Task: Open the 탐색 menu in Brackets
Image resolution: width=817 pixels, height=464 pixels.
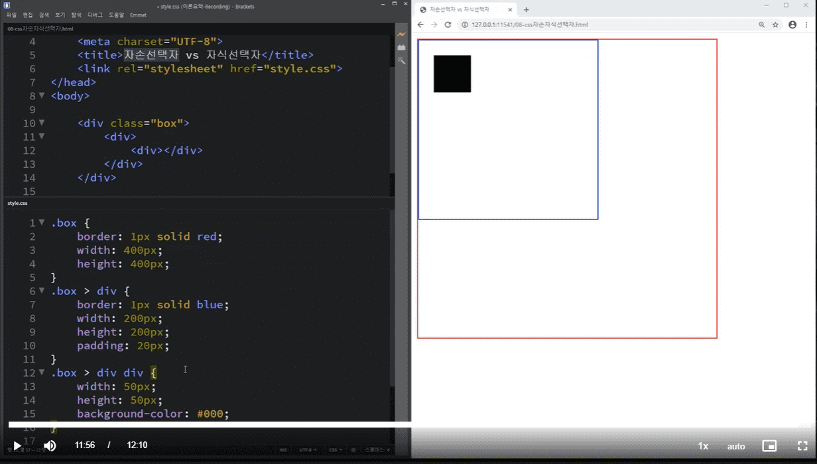Action: (76, 15)
